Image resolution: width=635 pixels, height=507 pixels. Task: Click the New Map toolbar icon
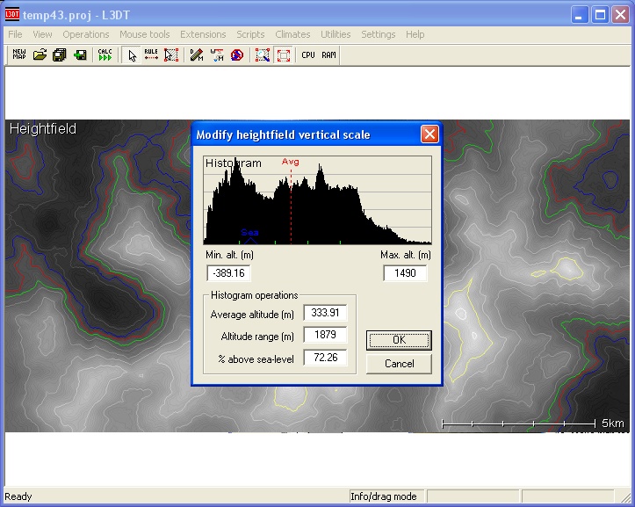18,54
